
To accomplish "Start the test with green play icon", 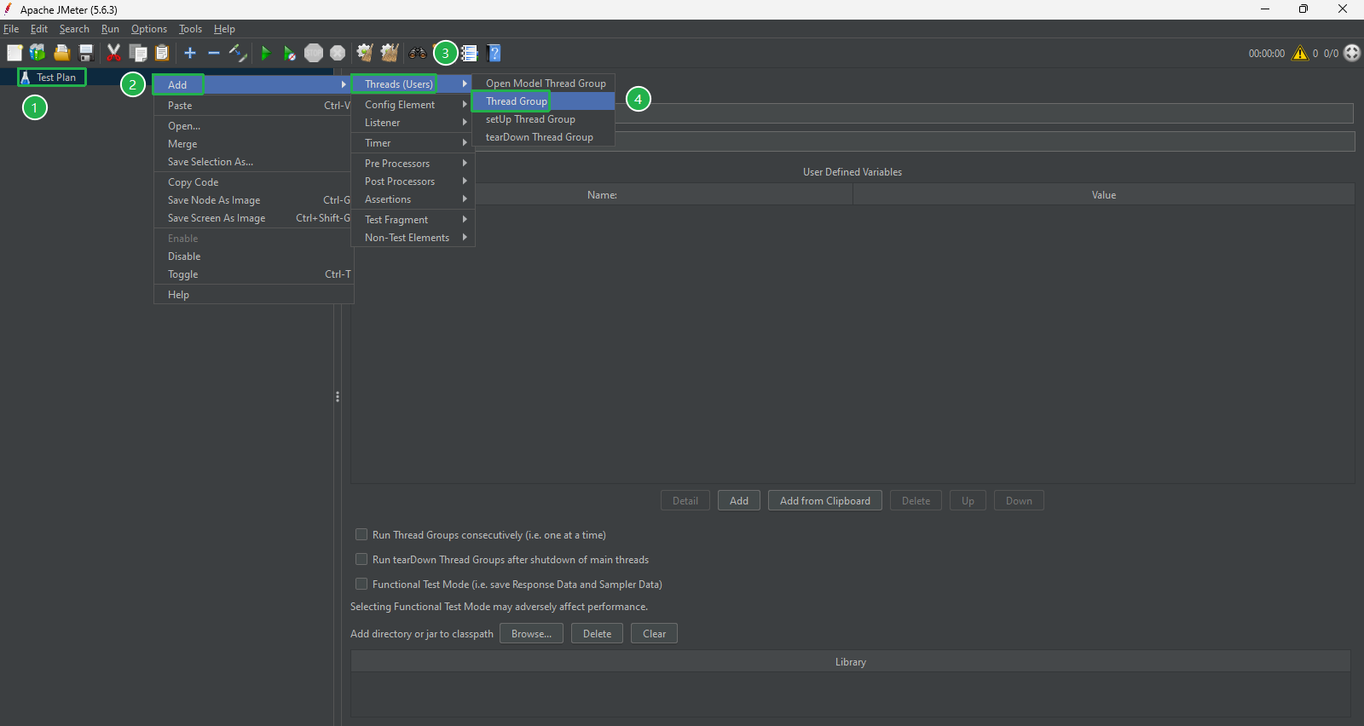I will pos(266,53).
